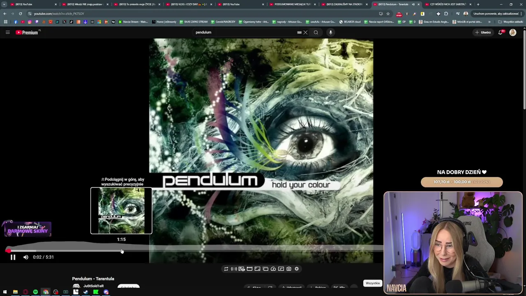Screen dimensions: 526x296
Task: Switch to the 'ZAGRALIŚMY NA STADIONIE' tab
Action: tap(344, 4)
